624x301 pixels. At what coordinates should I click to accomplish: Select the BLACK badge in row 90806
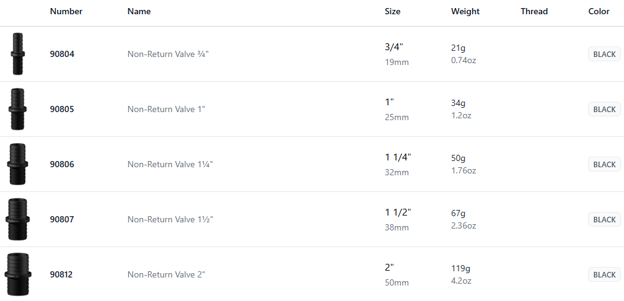click(604, 164)
